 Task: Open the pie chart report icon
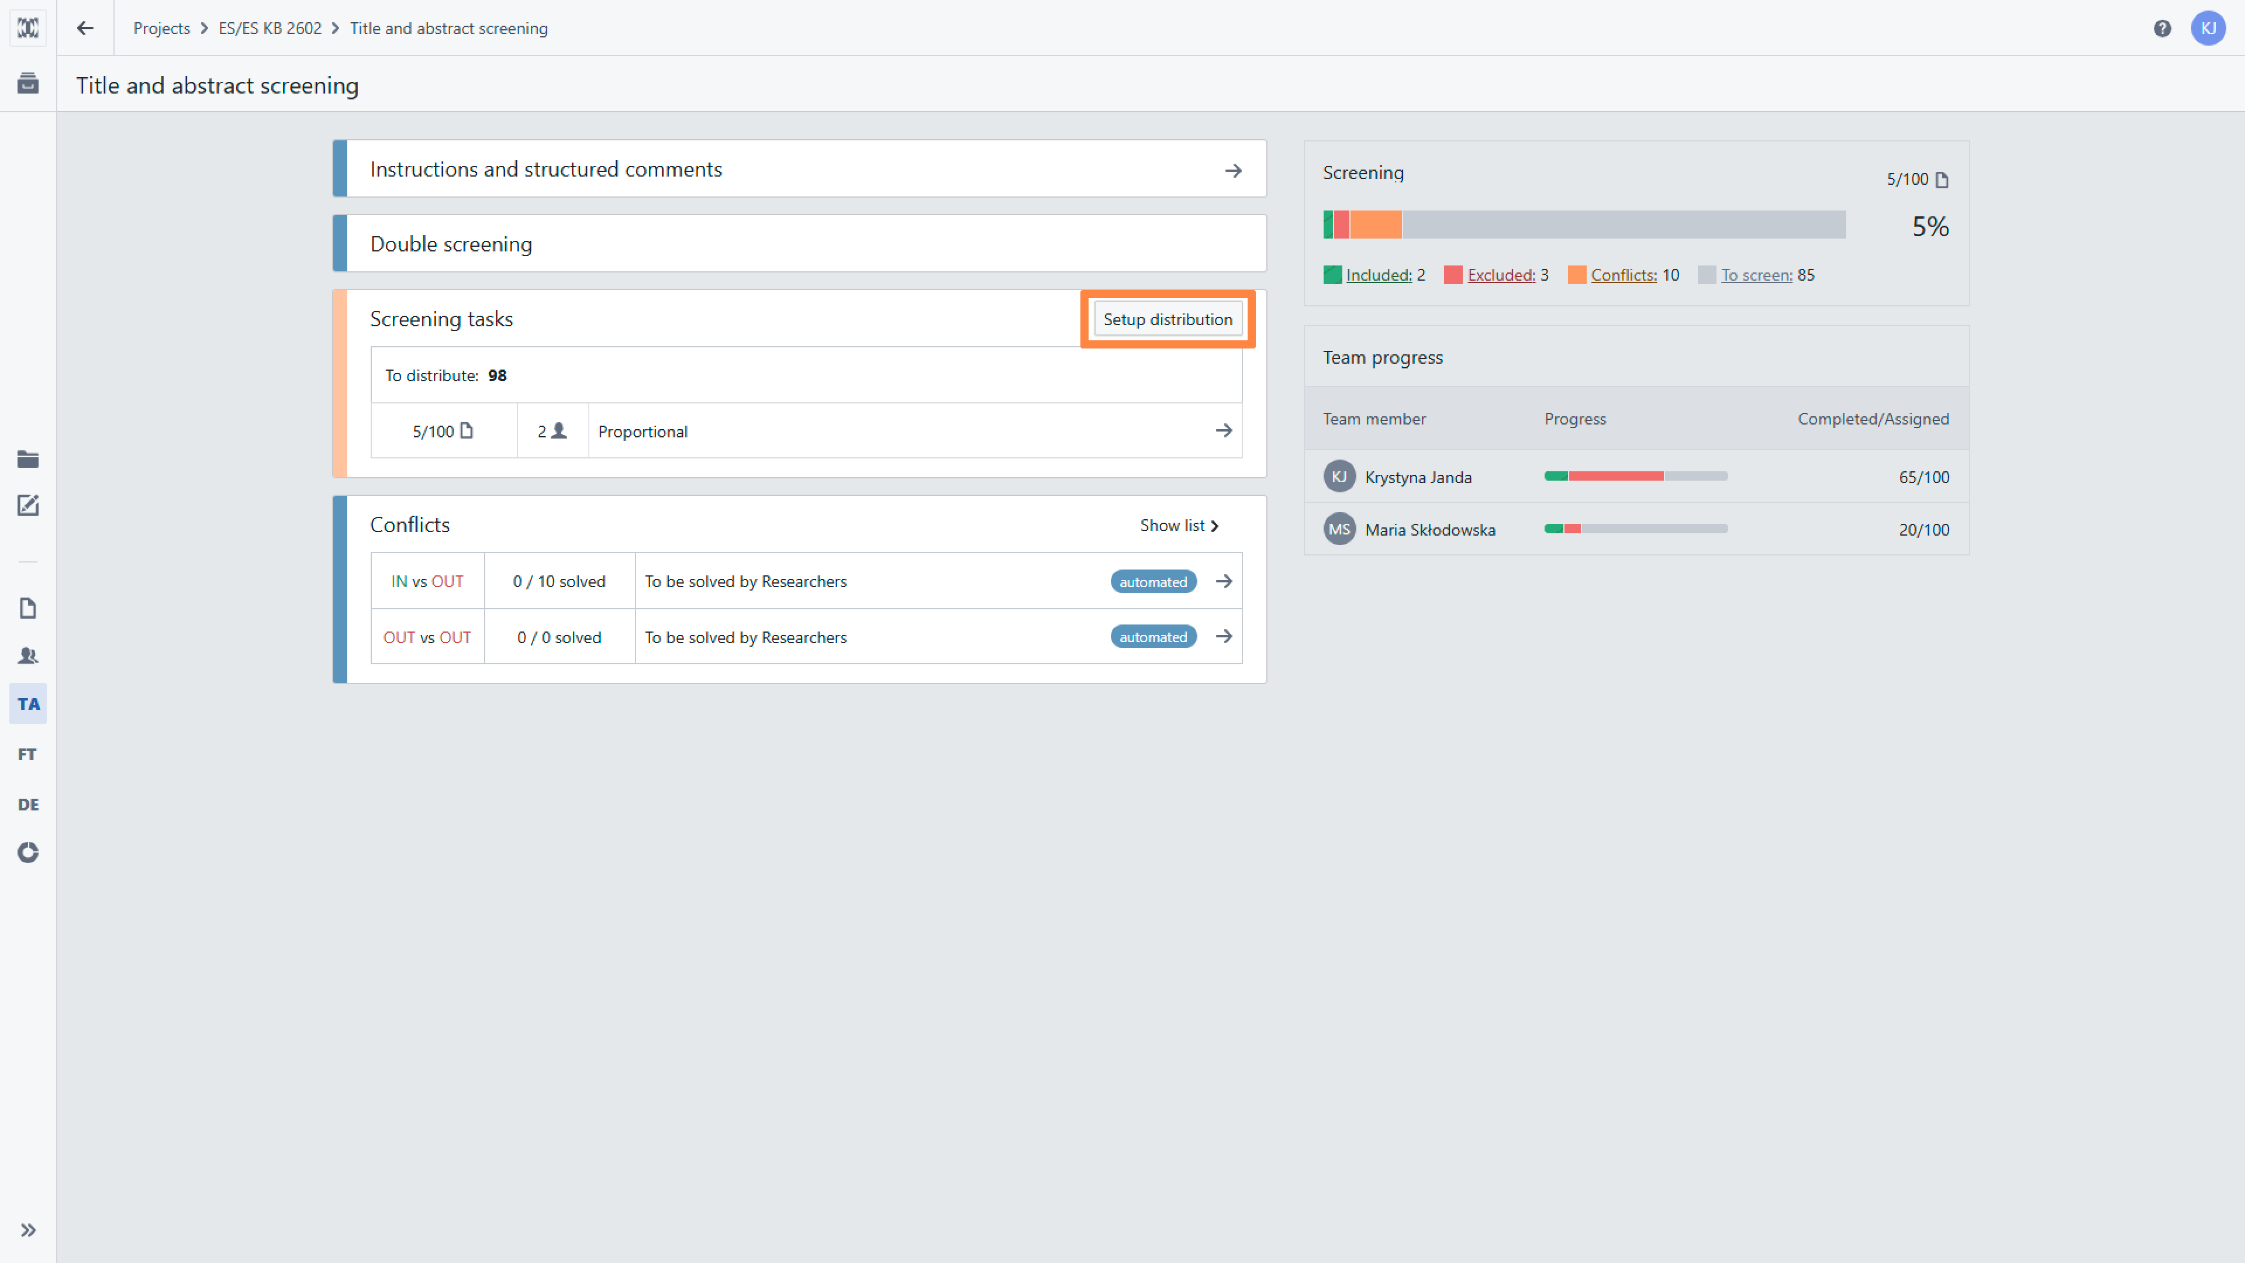tap(28, 853)
